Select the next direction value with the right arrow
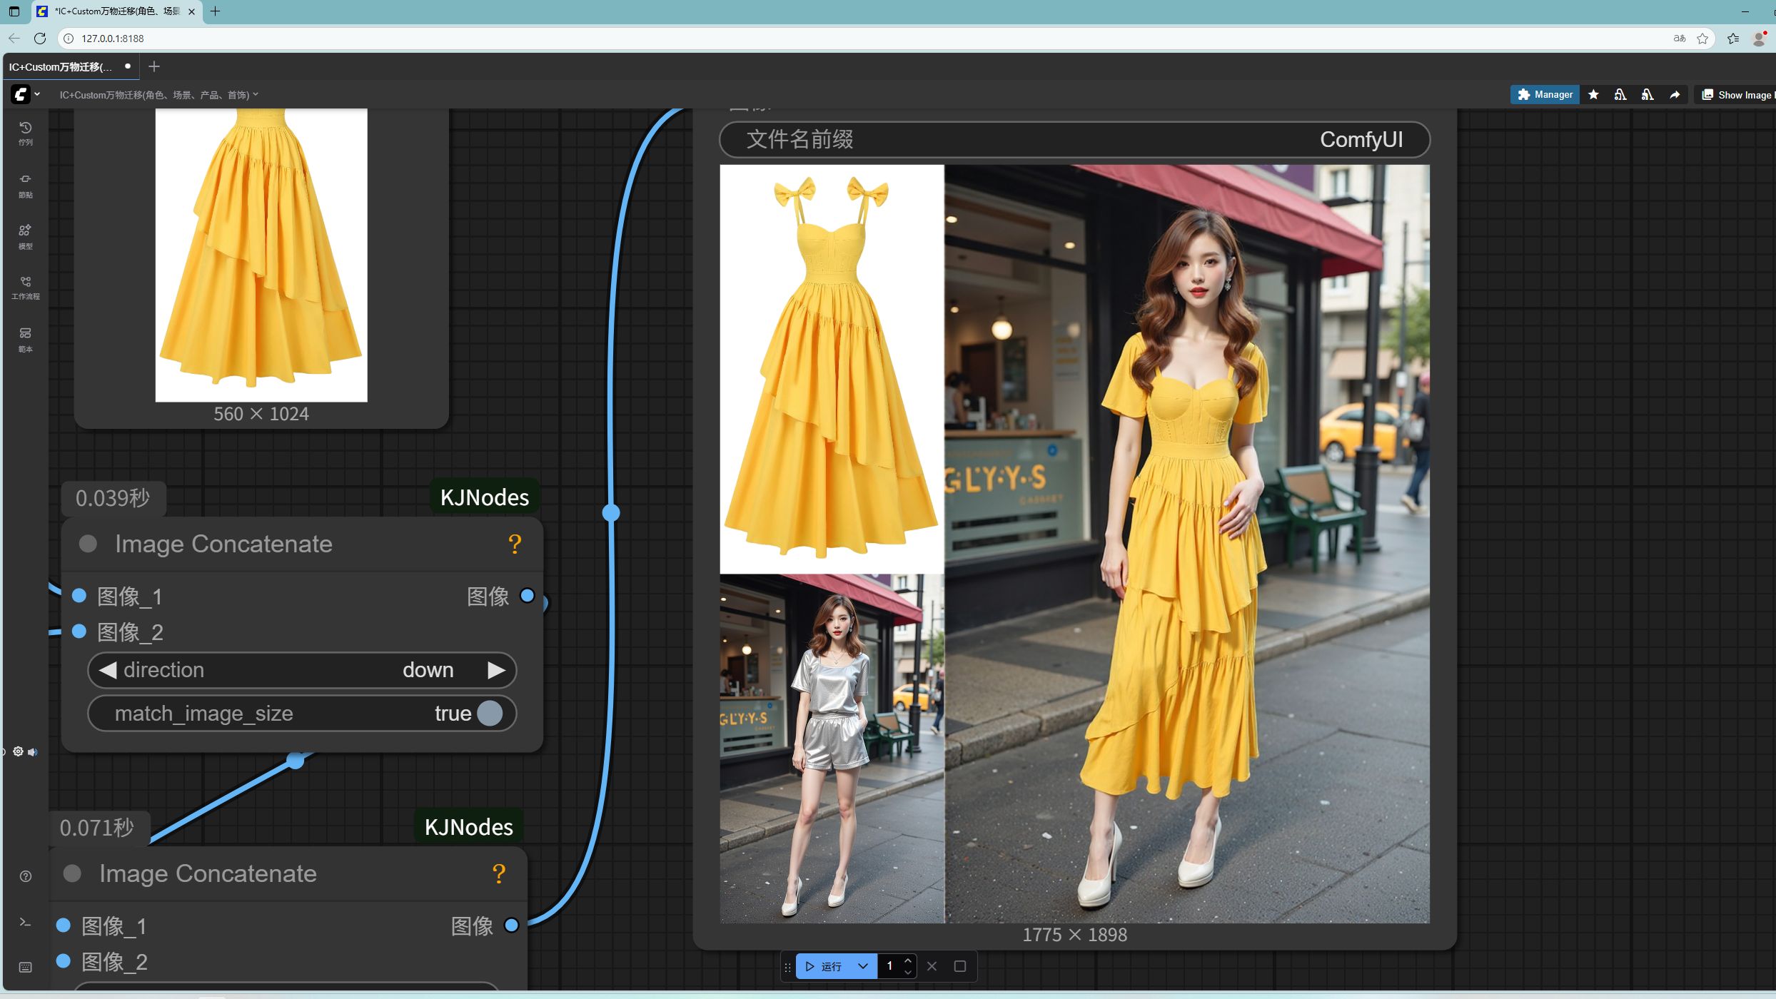This screenshot has width=1776, height=999. click(496, 670)
